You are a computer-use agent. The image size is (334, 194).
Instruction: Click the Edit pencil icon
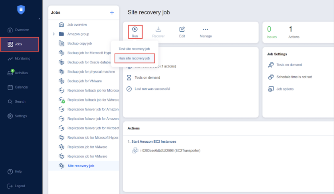click(182, 29)
